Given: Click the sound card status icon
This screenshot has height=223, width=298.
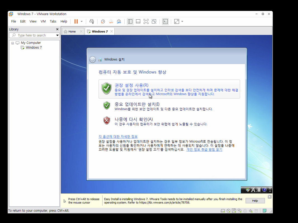Looking at the screenshot, I should click(x=250, y=211).
